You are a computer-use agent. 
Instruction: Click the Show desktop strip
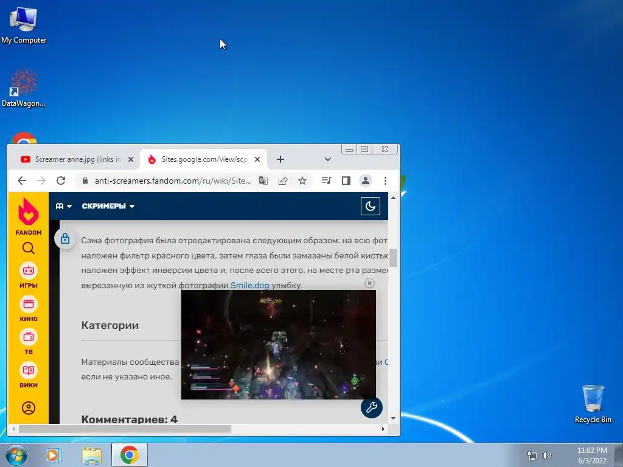(x=619, y=455)
